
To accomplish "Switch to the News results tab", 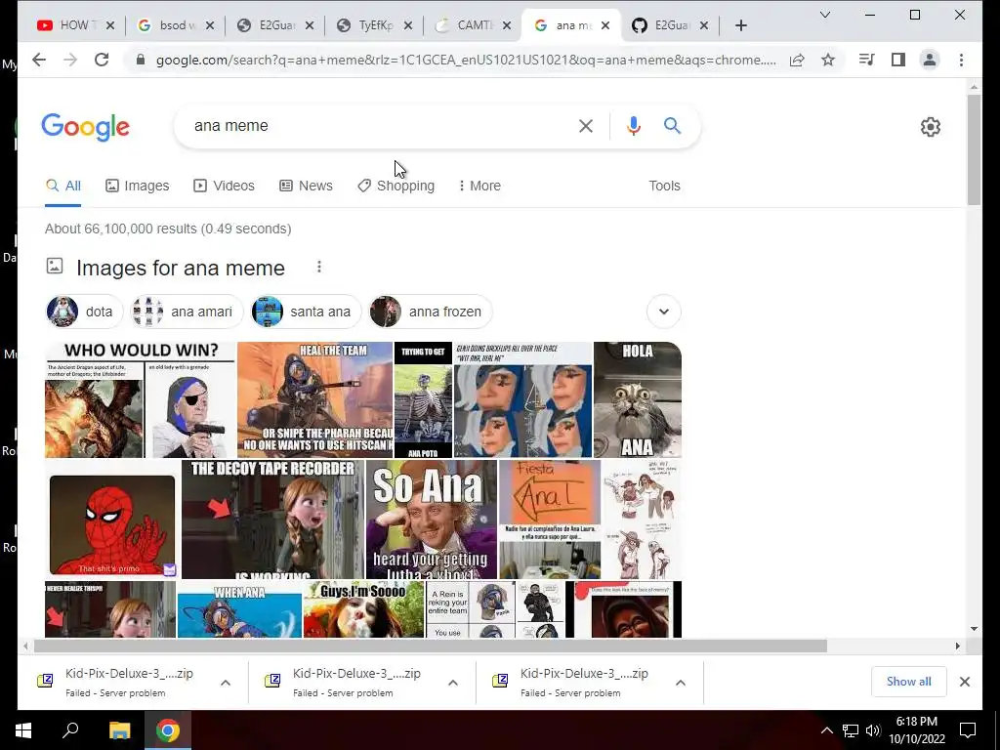I will click(x=306, y=186).
